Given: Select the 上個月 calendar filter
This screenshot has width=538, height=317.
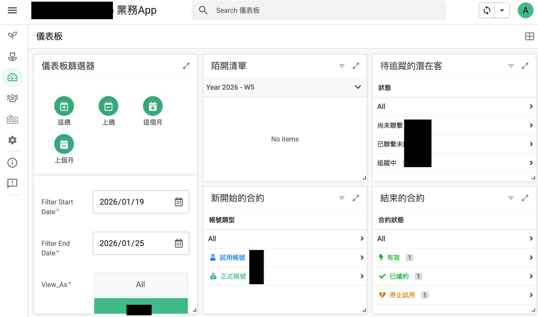Looking at the screenshot, I should [x=64, y=144].
